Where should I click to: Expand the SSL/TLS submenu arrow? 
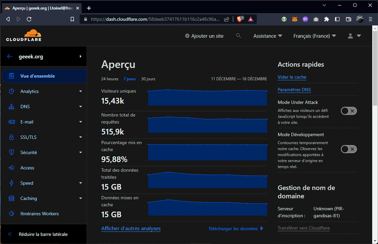(81, 137)
